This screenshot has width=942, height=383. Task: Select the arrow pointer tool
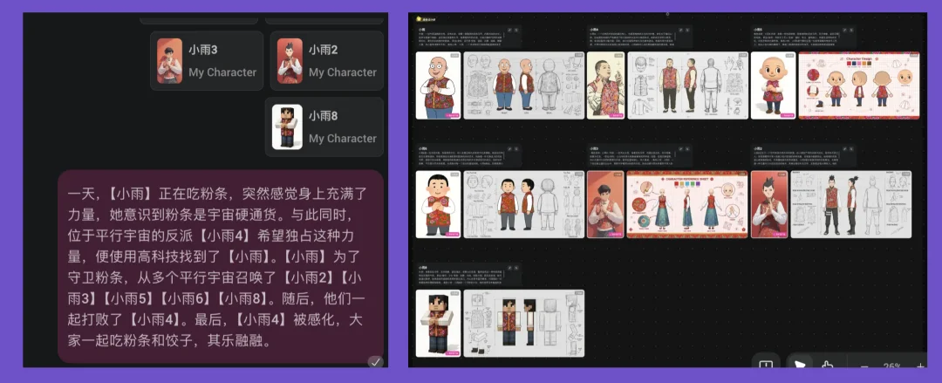point(797,366)
